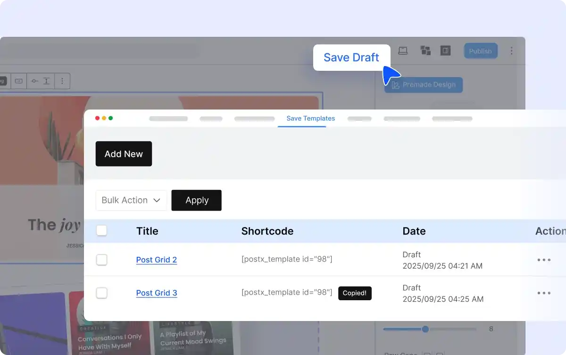
Task: Click the Apply button
Action: tap(196, 200)
